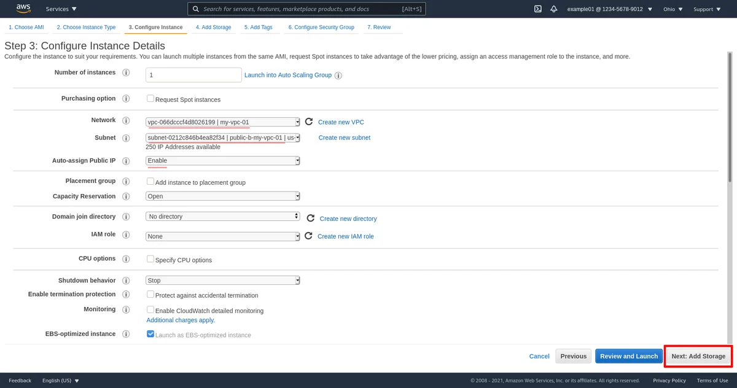Enable Request Spot instances checkbox
Viewport: 737px width, 388px height.
tap(150, 99)
